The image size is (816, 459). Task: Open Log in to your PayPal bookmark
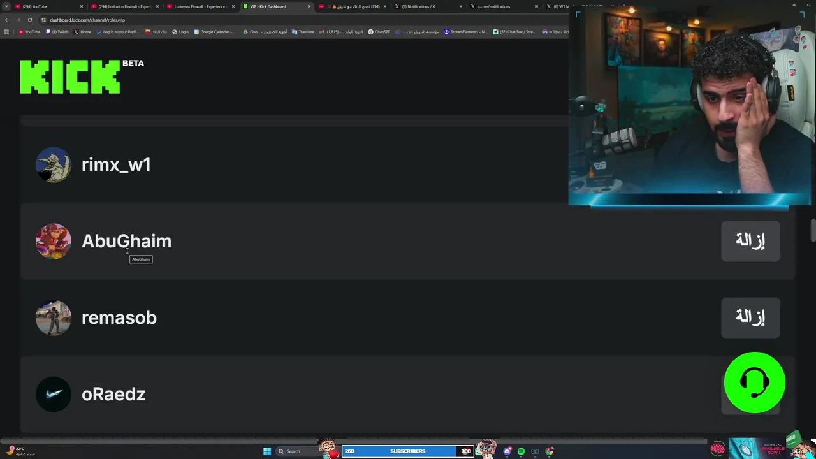118,31
